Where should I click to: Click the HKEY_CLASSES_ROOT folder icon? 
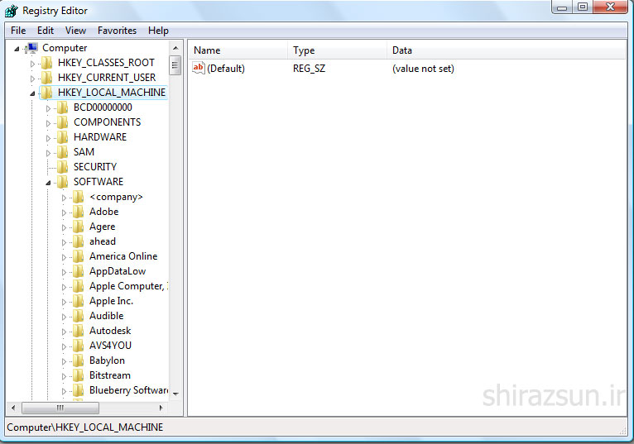pyautogui.click(x=47, y=63)
